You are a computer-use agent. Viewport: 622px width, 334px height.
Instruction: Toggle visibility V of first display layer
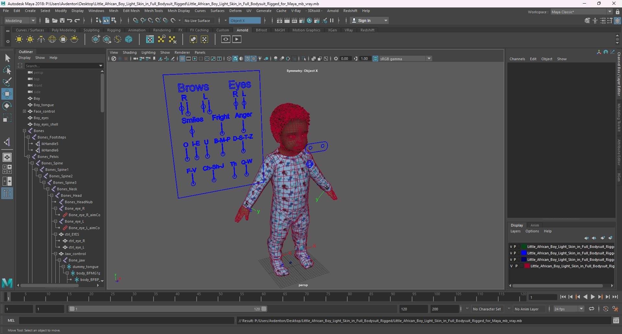pos(511,247)
